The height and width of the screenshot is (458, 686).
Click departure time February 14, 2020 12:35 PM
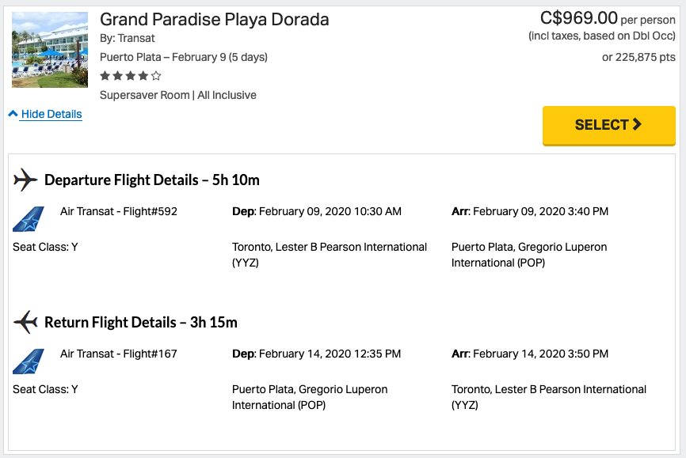pyautogui.click(x=316, y=354)
